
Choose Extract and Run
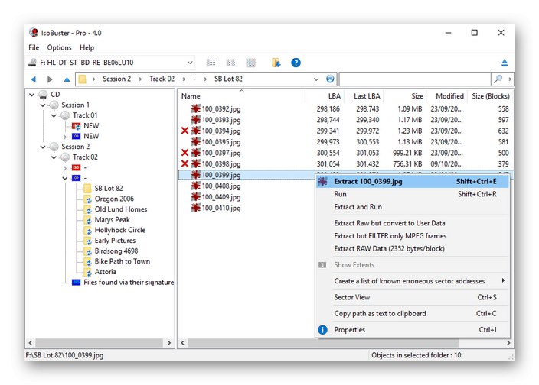point(413,207)
